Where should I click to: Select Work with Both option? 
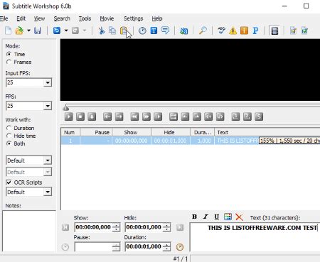tap(9, 143)
